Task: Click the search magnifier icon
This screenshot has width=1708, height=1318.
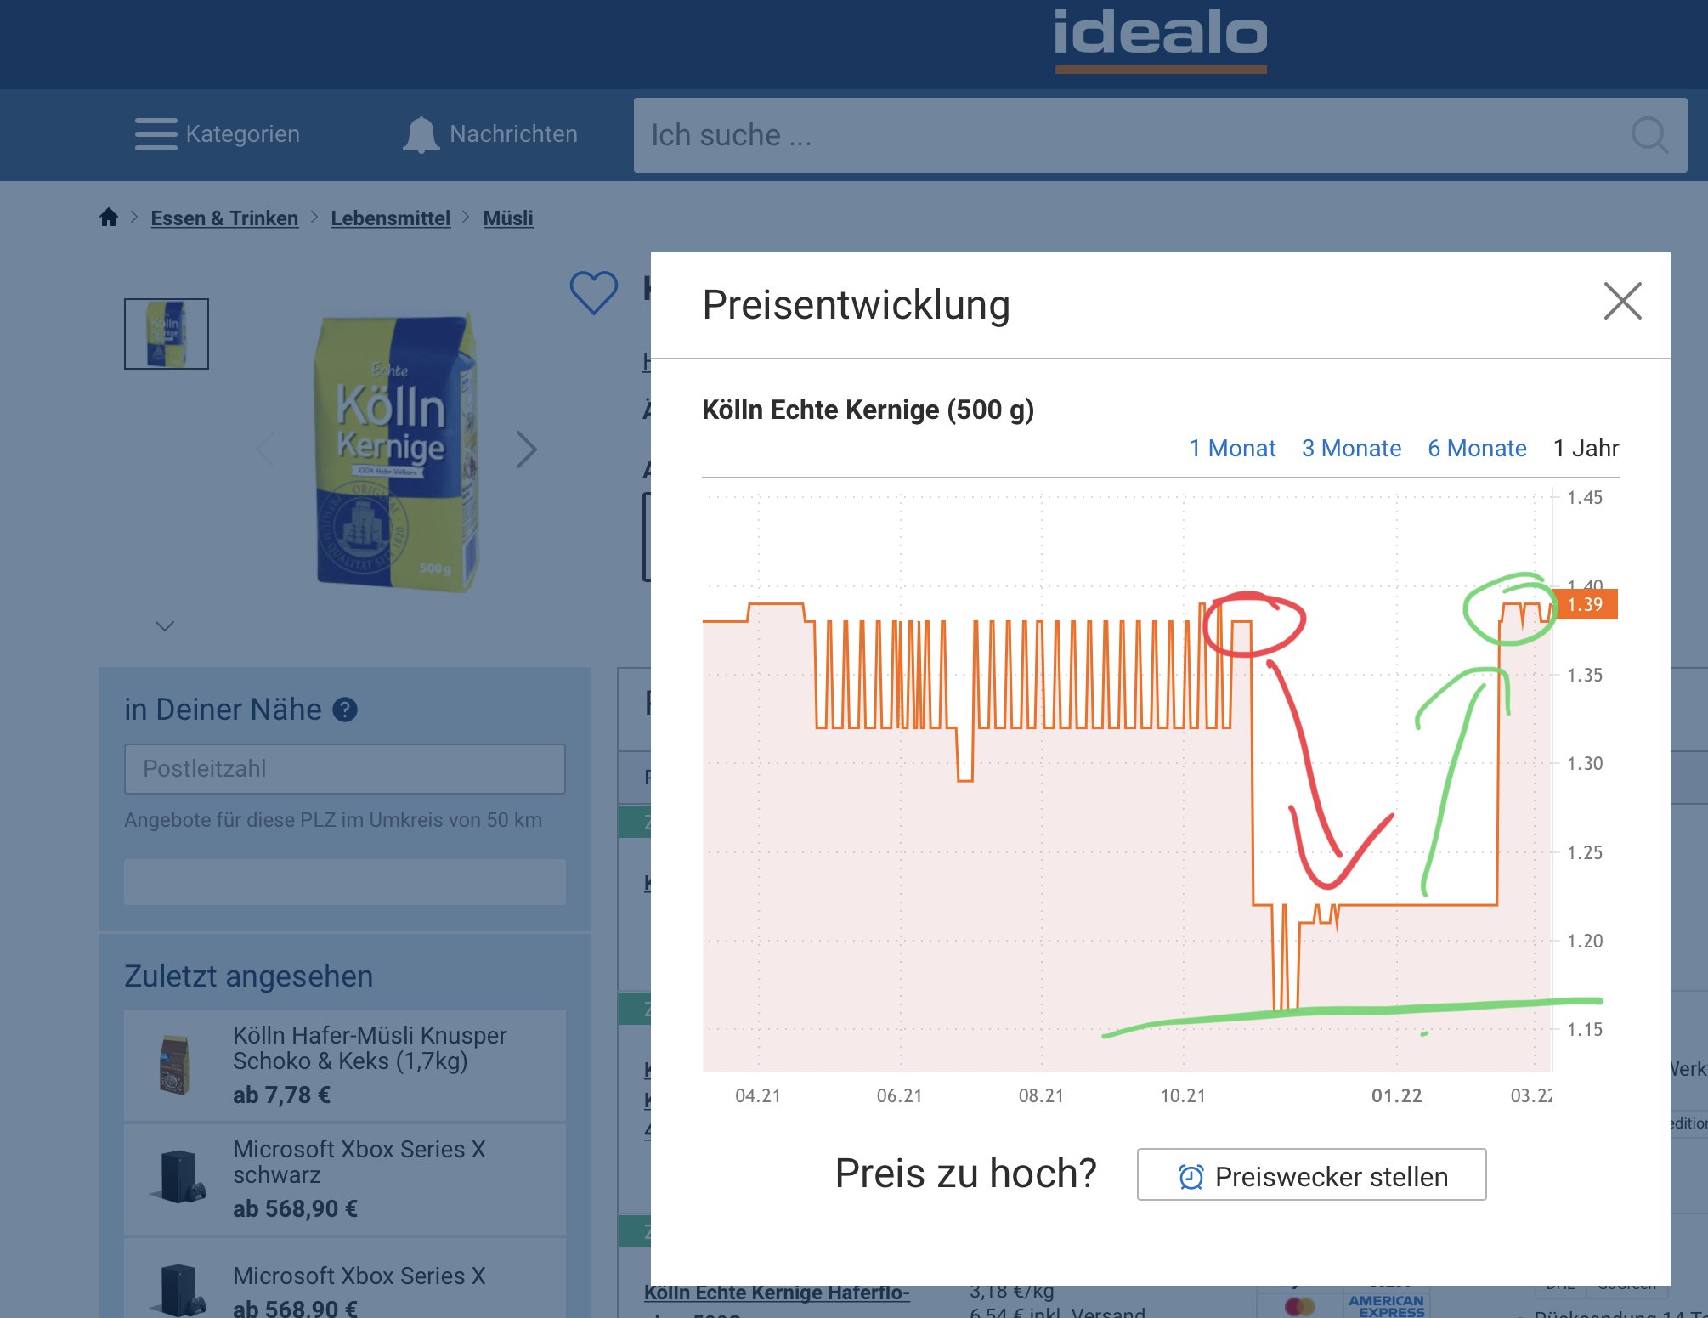Action: click(x=1649, y=135)
